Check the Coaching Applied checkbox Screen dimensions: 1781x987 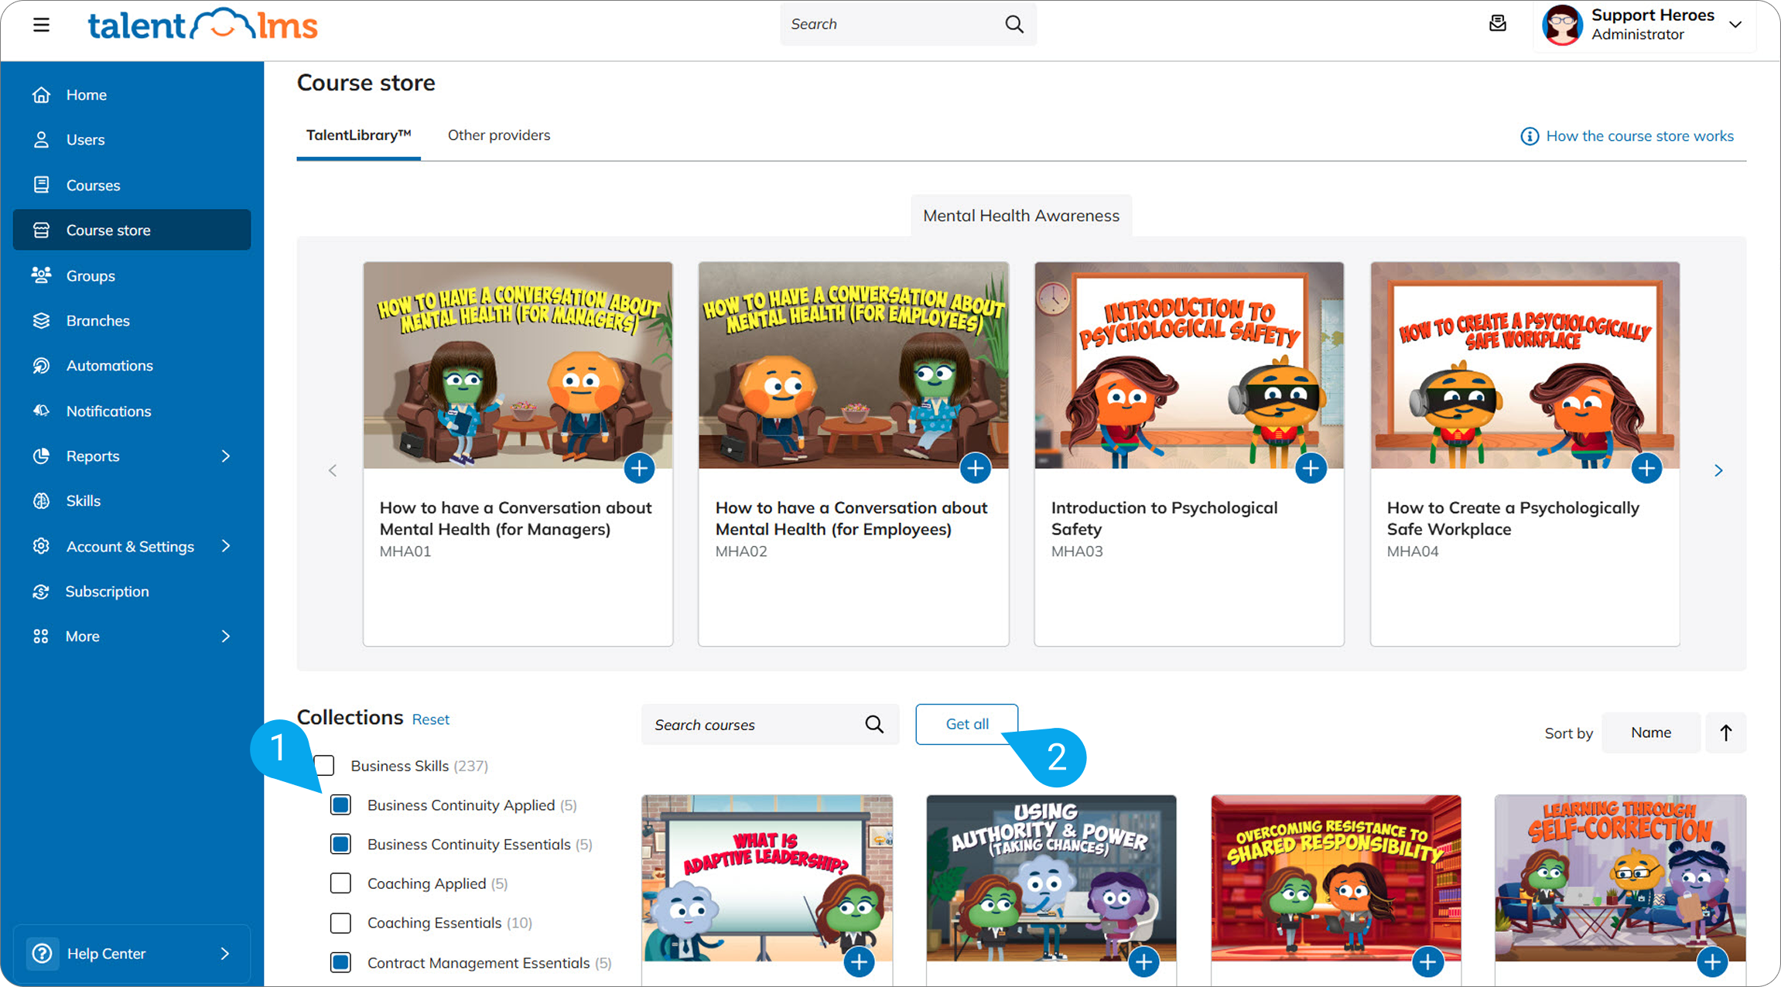340,883
